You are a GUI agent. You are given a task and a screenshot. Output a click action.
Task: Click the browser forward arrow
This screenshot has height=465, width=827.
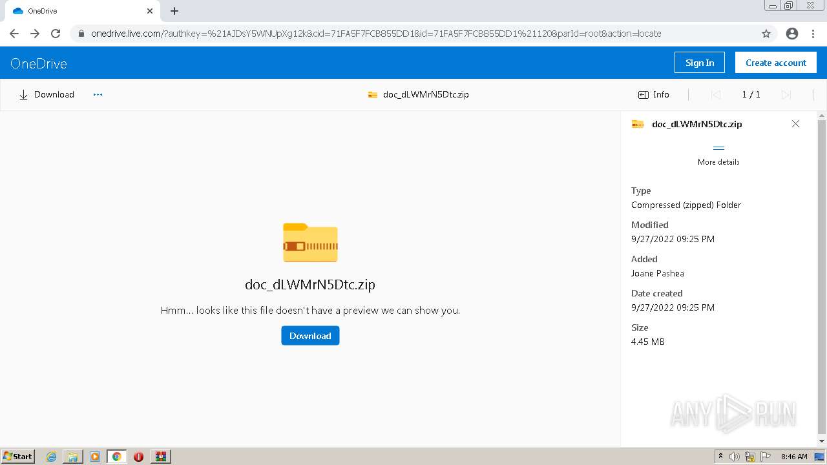pyautogui.click(x=35, y=34)
